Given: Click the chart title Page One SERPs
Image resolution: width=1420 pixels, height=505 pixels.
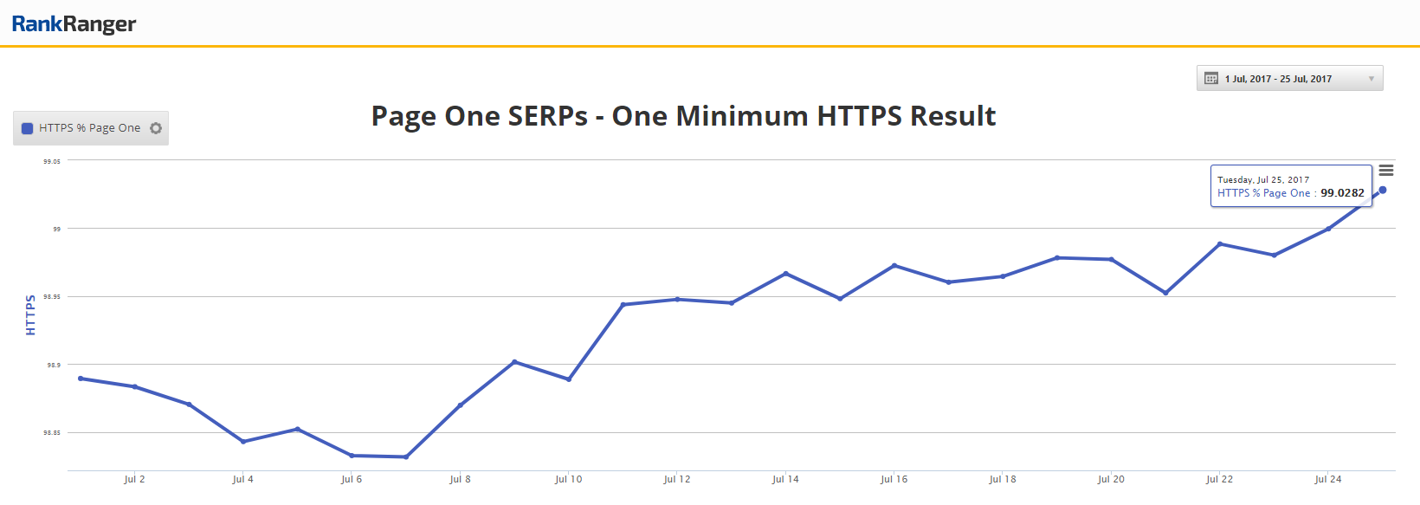Looking at the screenshot, I should click(x=683, y=116).
